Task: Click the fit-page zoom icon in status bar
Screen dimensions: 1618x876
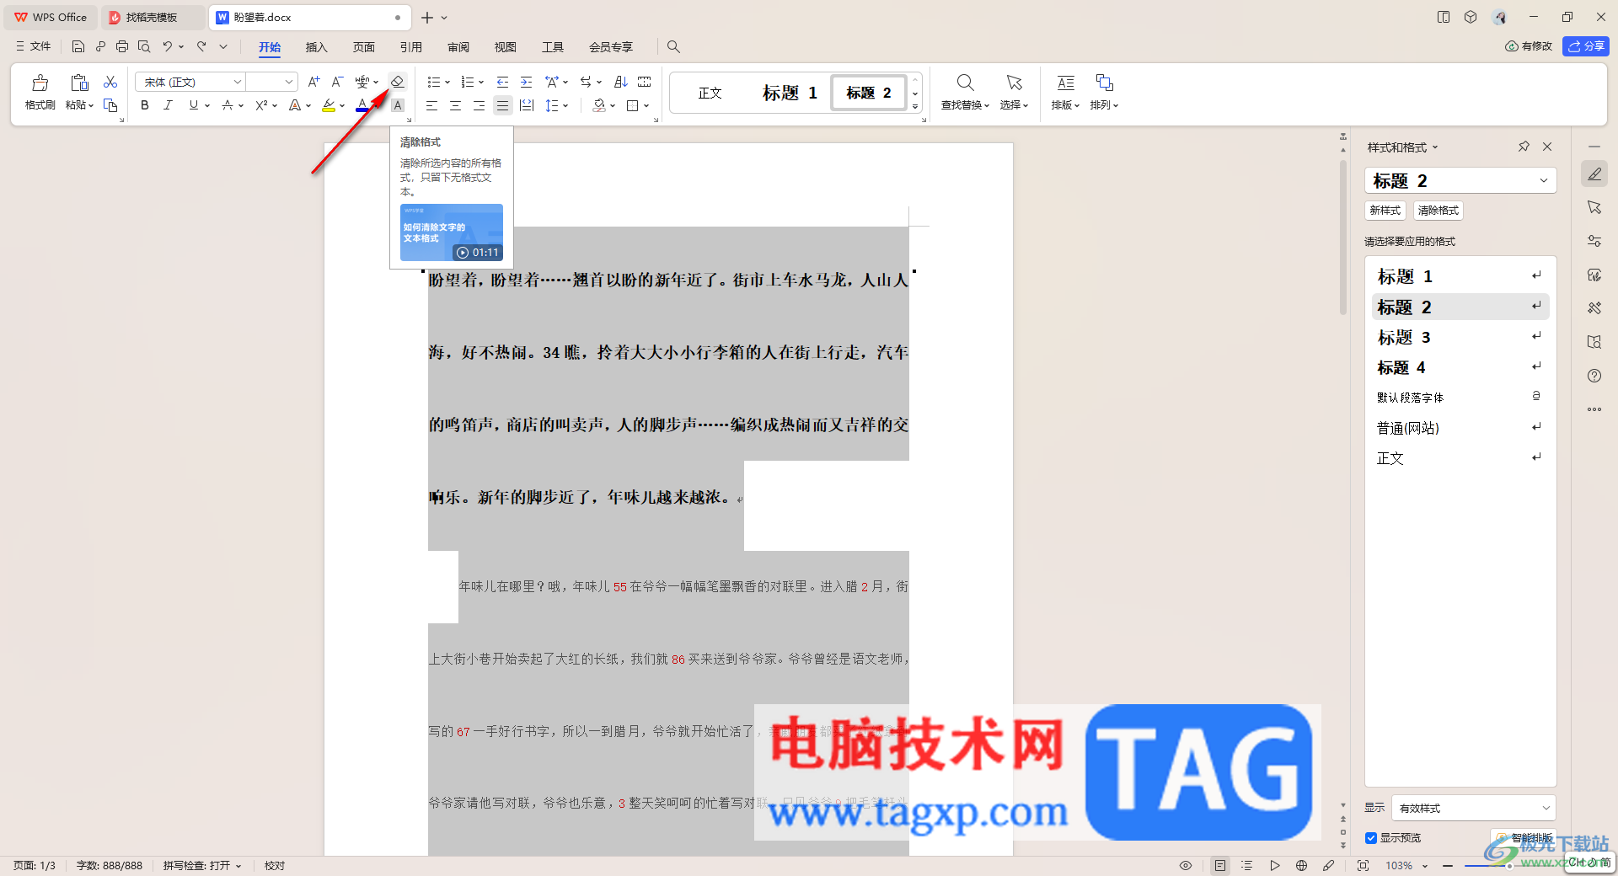Action: 1363,865
